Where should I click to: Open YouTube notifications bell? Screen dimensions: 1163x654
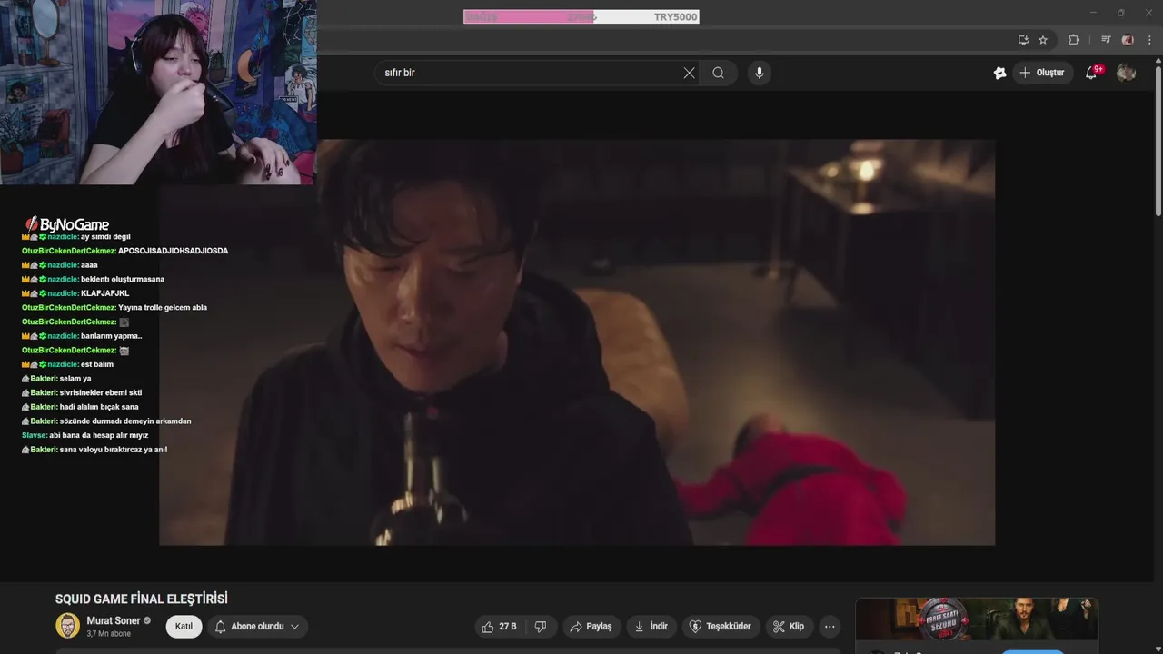point(1091,73)
